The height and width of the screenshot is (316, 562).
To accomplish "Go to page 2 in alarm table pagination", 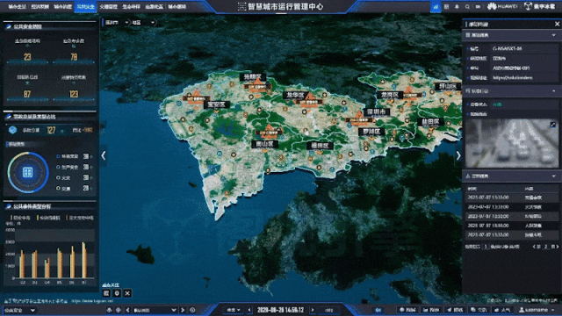I will click(x=546, y=247).
